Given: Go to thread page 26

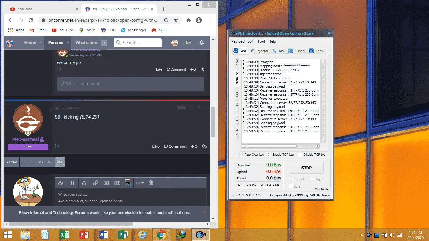Looking at the screenshot, I should (x=50, y=162).
